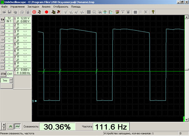
Task: Increase the 1ms timebase with up arrow
Action: (11, 79)
